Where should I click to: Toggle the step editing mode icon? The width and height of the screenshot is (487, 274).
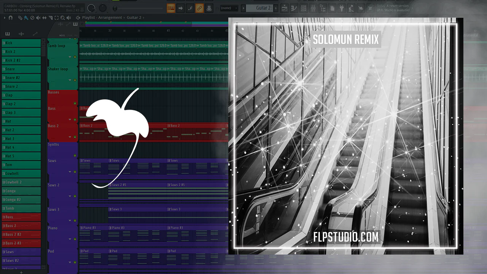coord(190,8)
